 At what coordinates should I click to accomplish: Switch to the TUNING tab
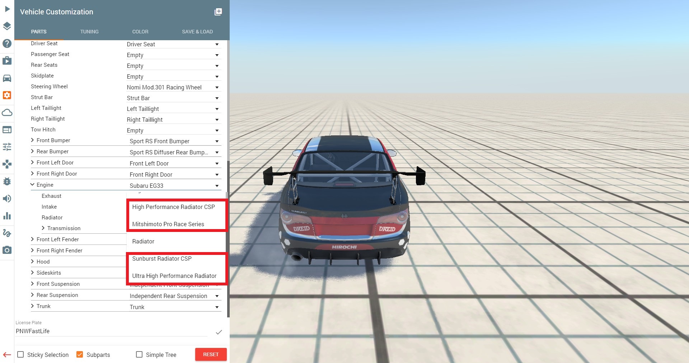(89, 32)
